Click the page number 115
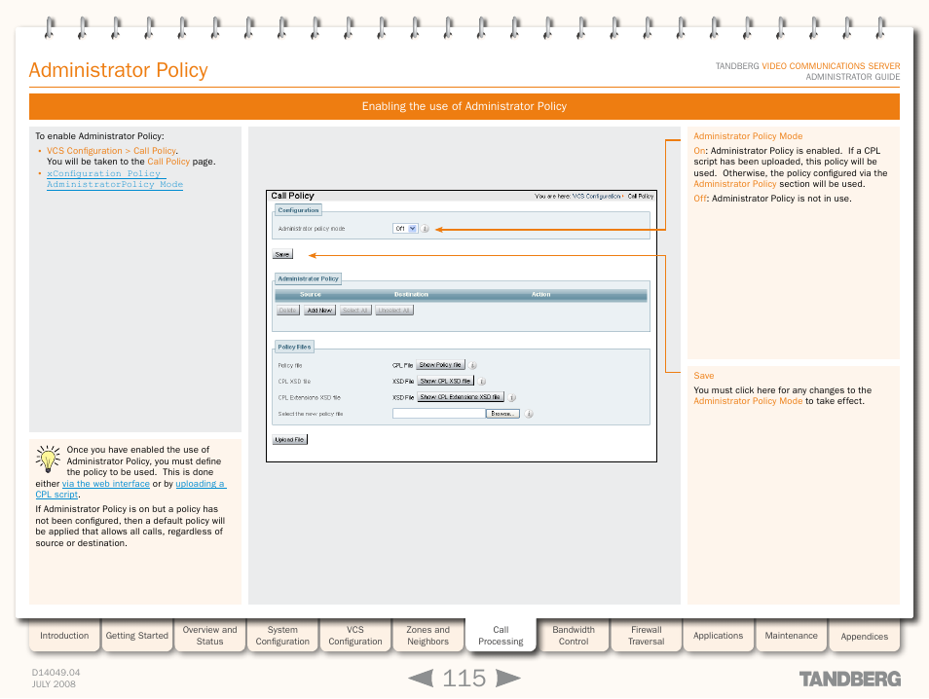This screenshot has width=929, height=699. [x=464, y=679]
